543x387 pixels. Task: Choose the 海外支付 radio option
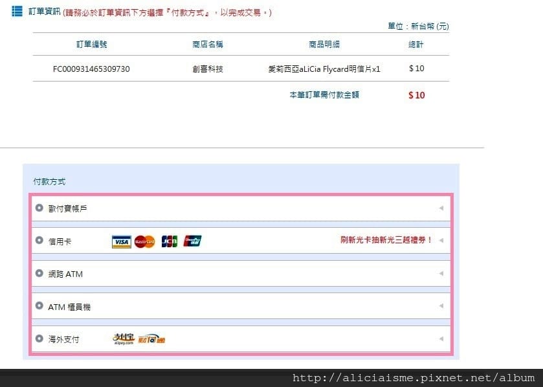(39, 338)
